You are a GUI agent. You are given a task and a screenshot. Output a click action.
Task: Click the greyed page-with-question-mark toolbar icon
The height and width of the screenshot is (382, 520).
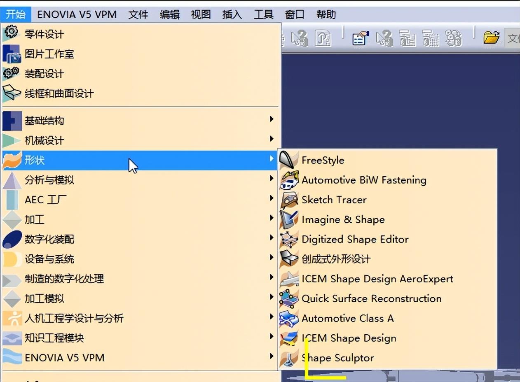(323, 39)
